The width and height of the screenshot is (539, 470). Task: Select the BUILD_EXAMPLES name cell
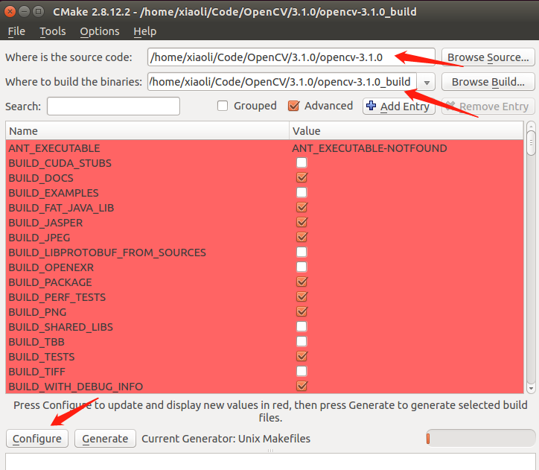pos(54,193)
